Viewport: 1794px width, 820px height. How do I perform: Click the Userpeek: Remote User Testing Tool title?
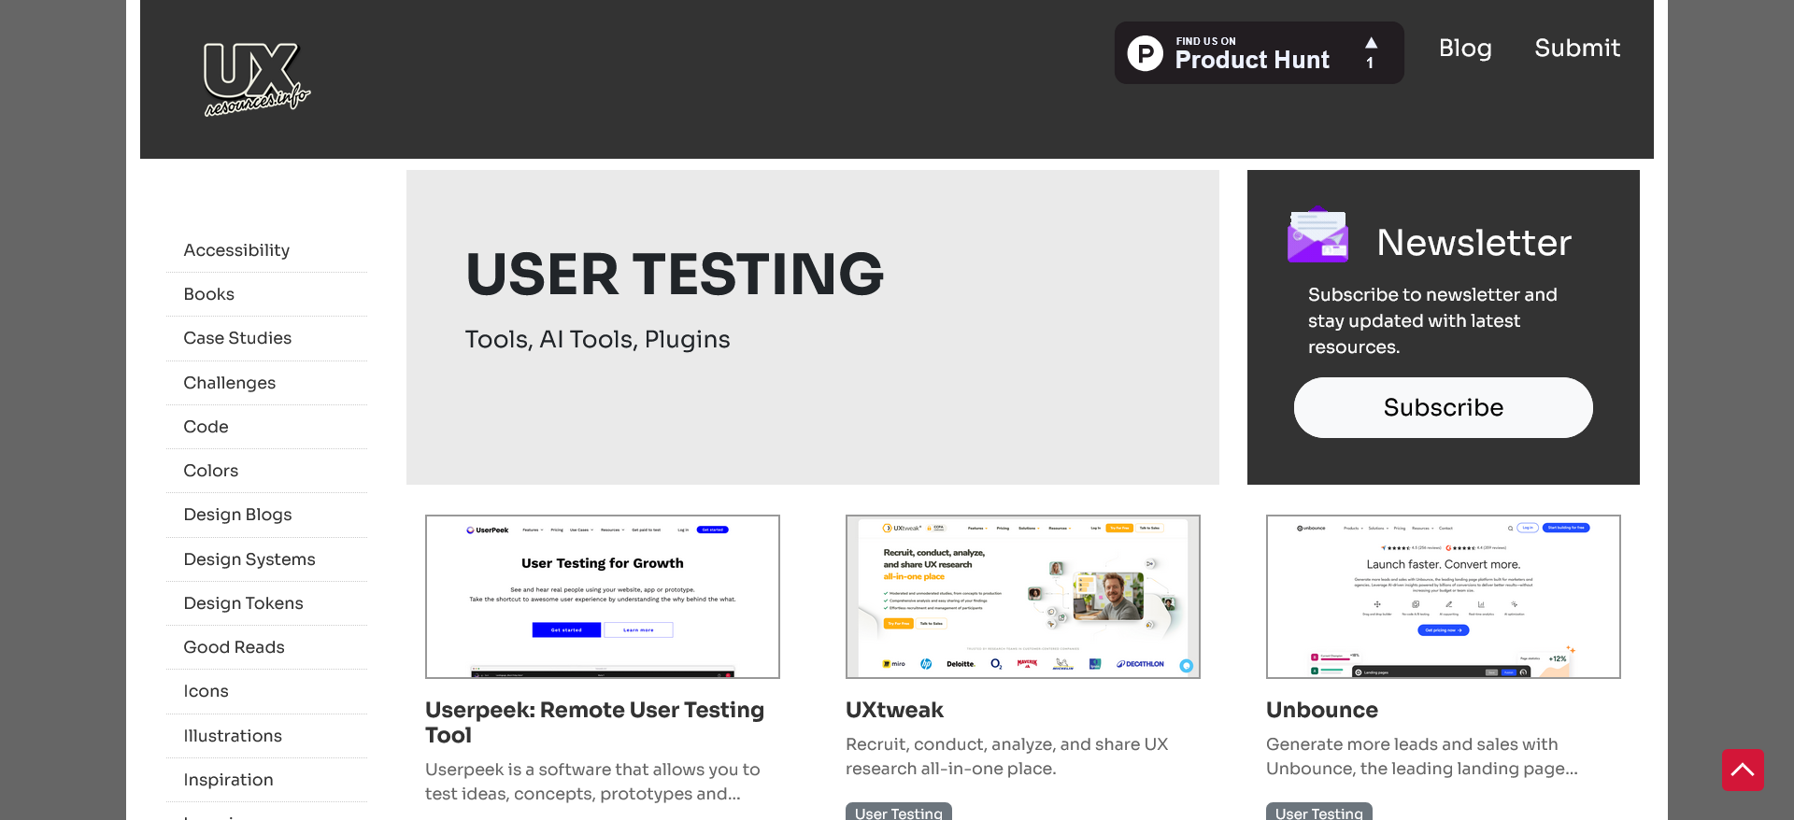click(595, 722)
